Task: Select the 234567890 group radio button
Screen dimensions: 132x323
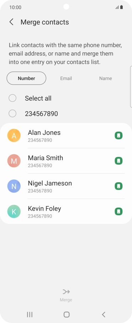Action: [12, 113]
